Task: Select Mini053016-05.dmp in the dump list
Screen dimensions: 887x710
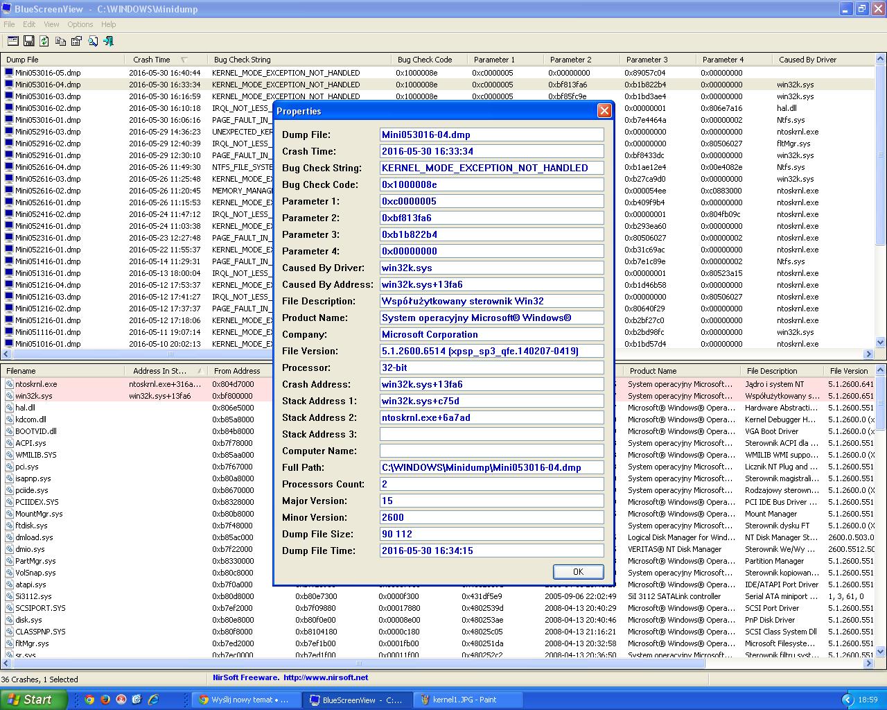Action: coord(48,73)
